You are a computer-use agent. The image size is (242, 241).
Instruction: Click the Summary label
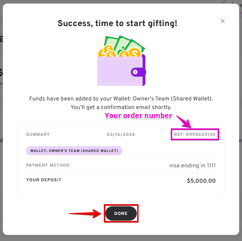click(x=38, y=134)
